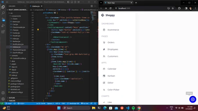
Task: Click the Shoppy logo link
Action: pos(108,15)
